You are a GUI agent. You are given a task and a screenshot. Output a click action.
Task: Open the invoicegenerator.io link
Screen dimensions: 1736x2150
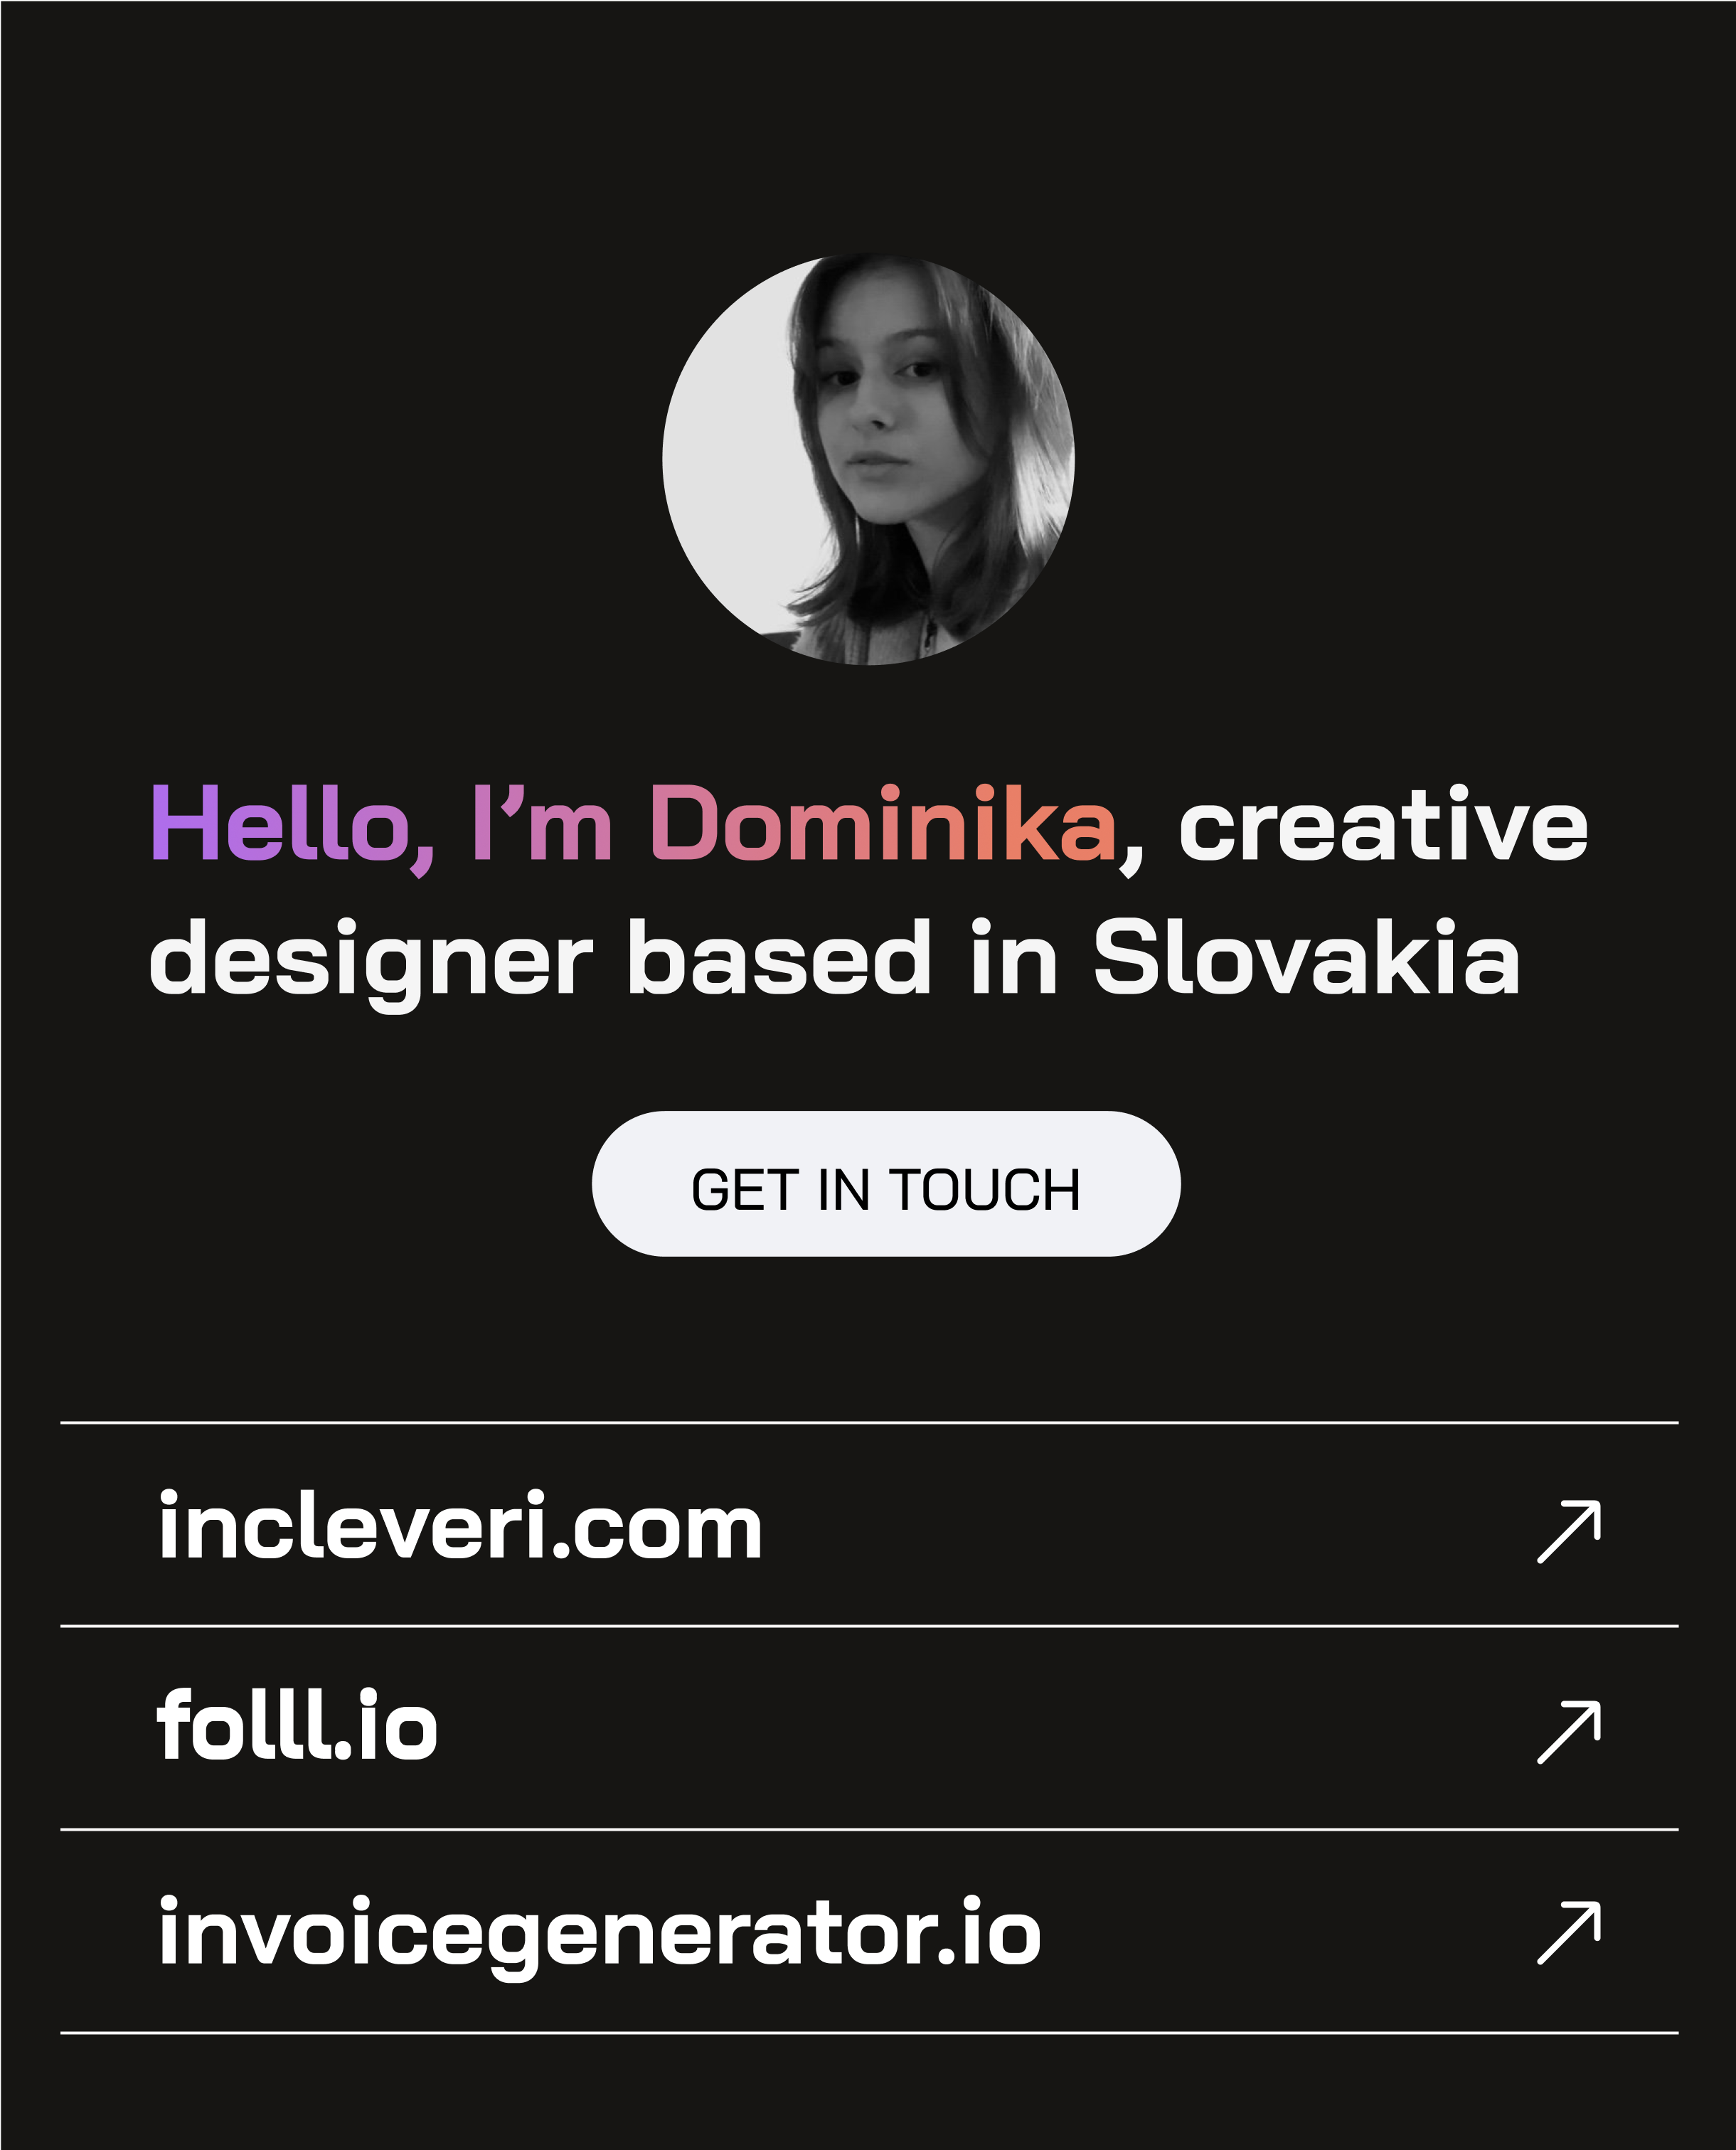tap(599, 1933)
